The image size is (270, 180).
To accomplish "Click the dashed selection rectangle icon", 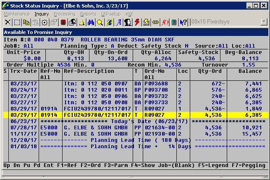I will (x=17, y=22).
